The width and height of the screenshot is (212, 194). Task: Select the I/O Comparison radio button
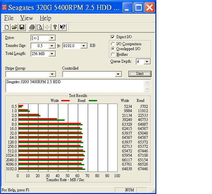coord(113,44)
